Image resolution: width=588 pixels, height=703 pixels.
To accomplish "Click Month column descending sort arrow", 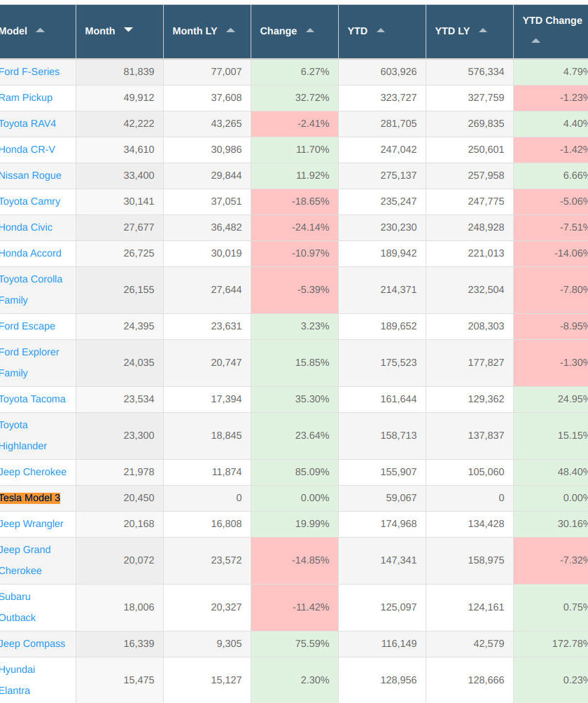I will click(129, 29).
